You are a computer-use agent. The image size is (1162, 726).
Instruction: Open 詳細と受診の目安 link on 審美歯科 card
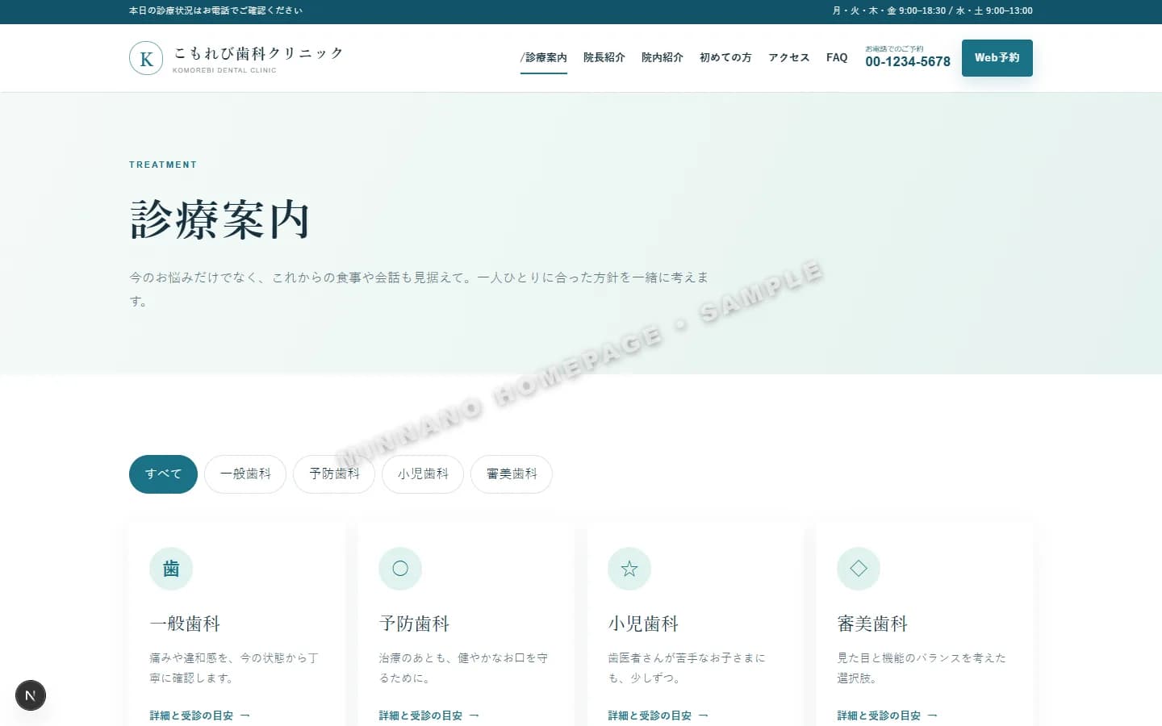pos(888,716)
